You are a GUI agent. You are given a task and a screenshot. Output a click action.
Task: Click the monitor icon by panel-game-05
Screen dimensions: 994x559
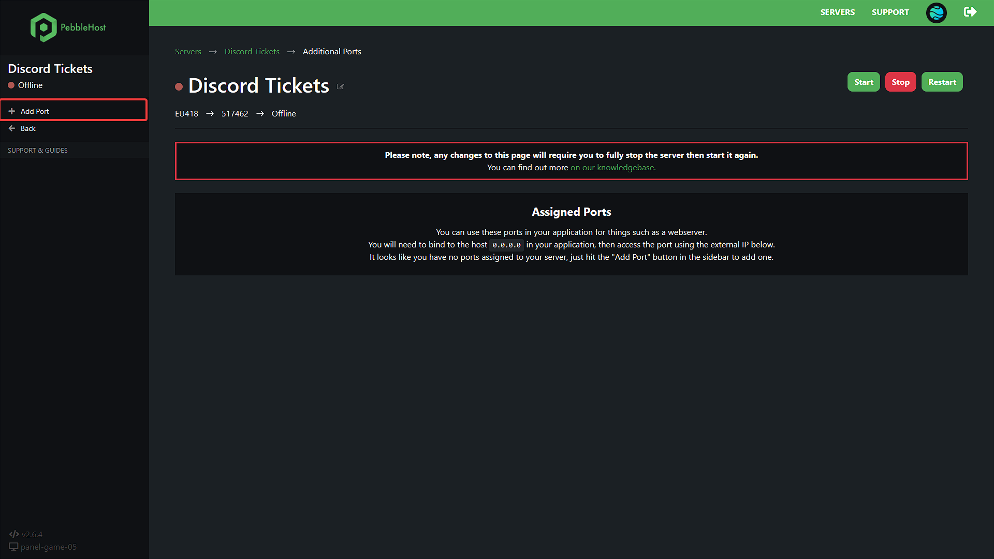pos(13,547)
